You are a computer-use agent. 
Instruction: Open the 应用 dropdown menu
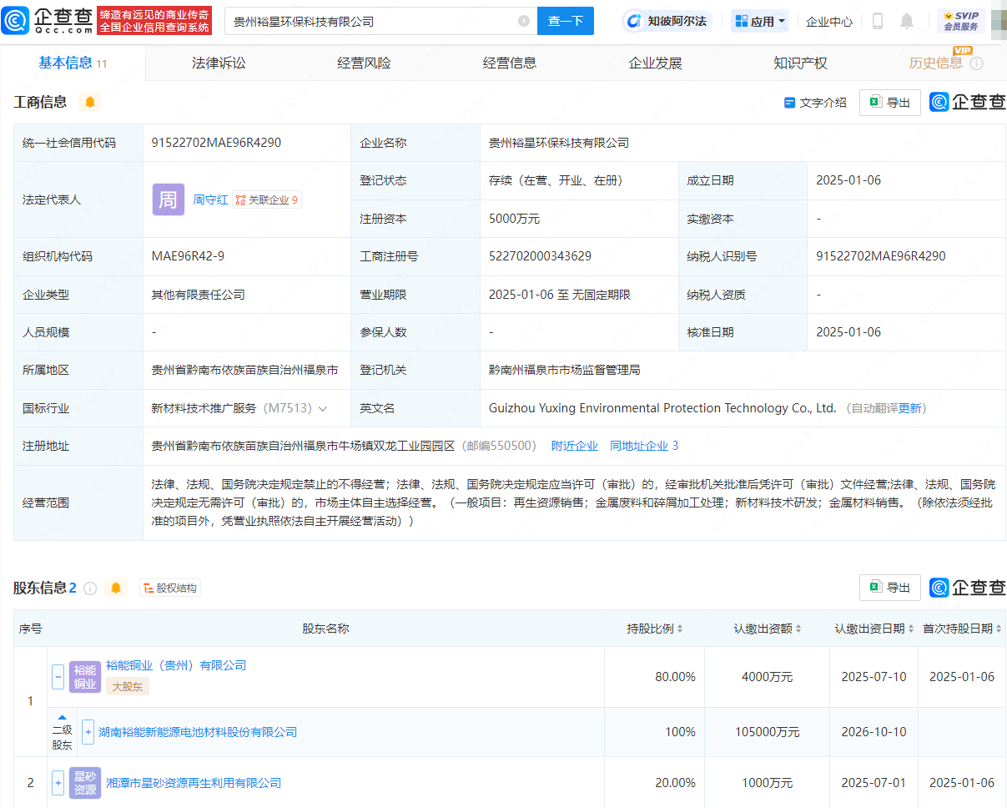coord(760,21)
